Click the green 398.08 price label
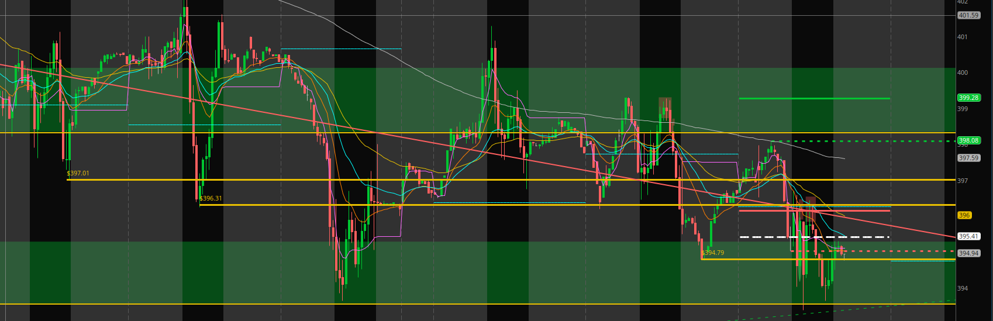This screenshot has height=321, width=993. coord(969,140)
